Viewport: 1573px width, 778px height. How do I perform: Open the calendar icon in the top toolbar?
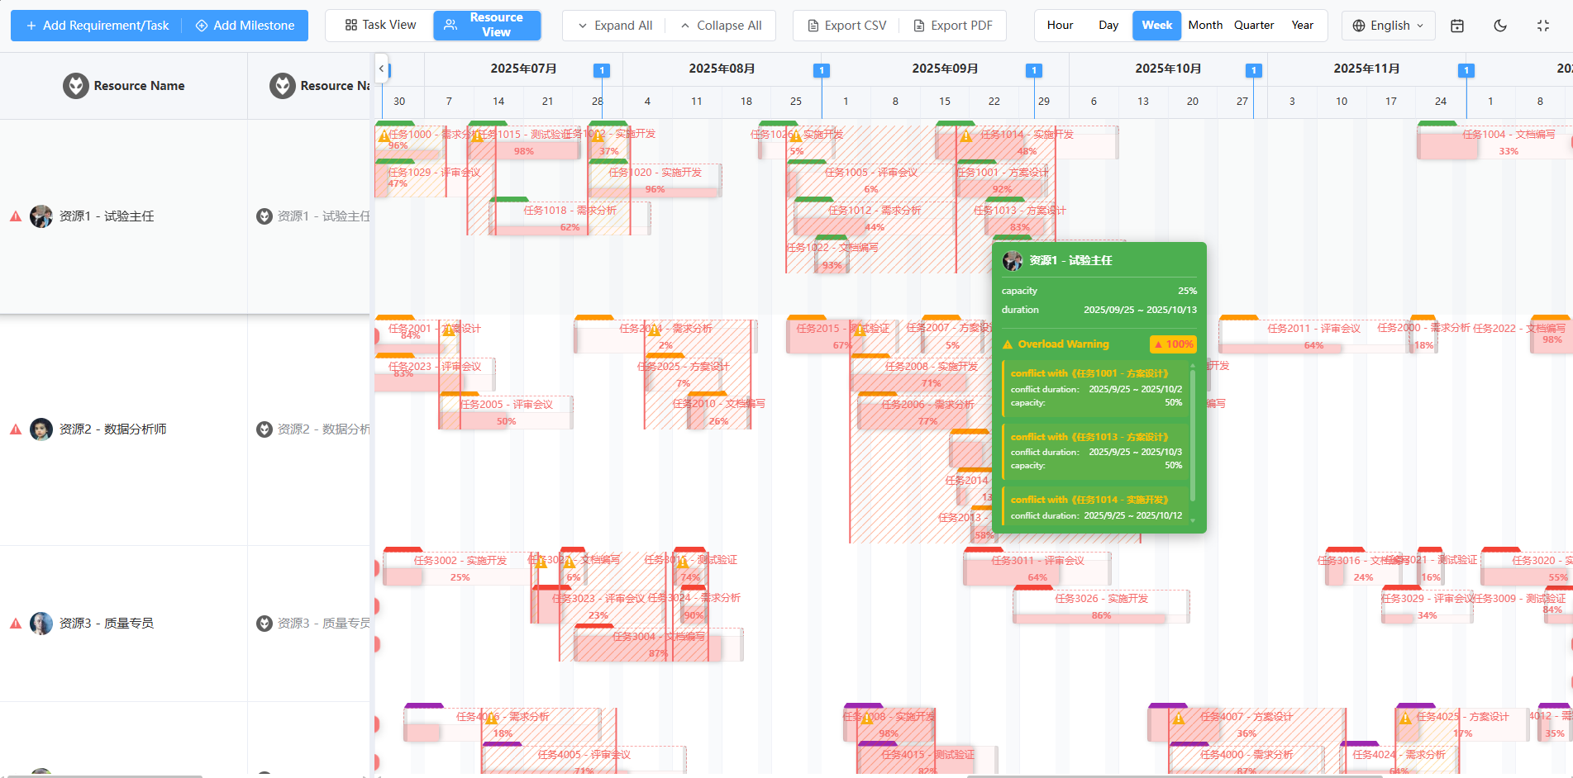(1456, 26)
